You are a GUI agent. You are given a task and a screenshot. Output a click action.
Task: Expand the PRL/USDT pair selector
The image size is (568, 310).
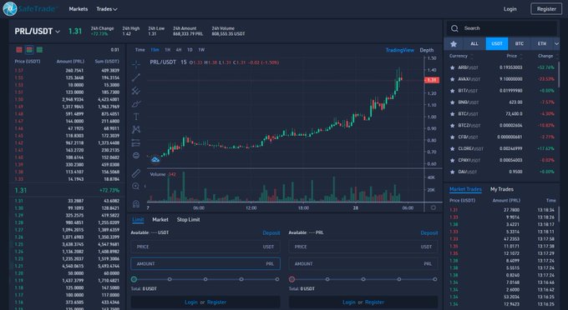tap(58, 32)
